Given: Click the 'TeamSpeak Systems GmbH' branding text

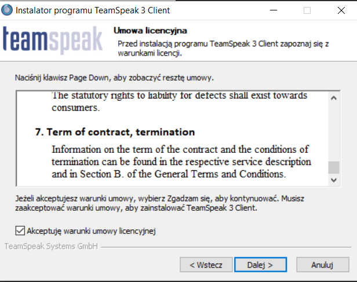Looking at the screenshot, I should [x=50, y=246].
